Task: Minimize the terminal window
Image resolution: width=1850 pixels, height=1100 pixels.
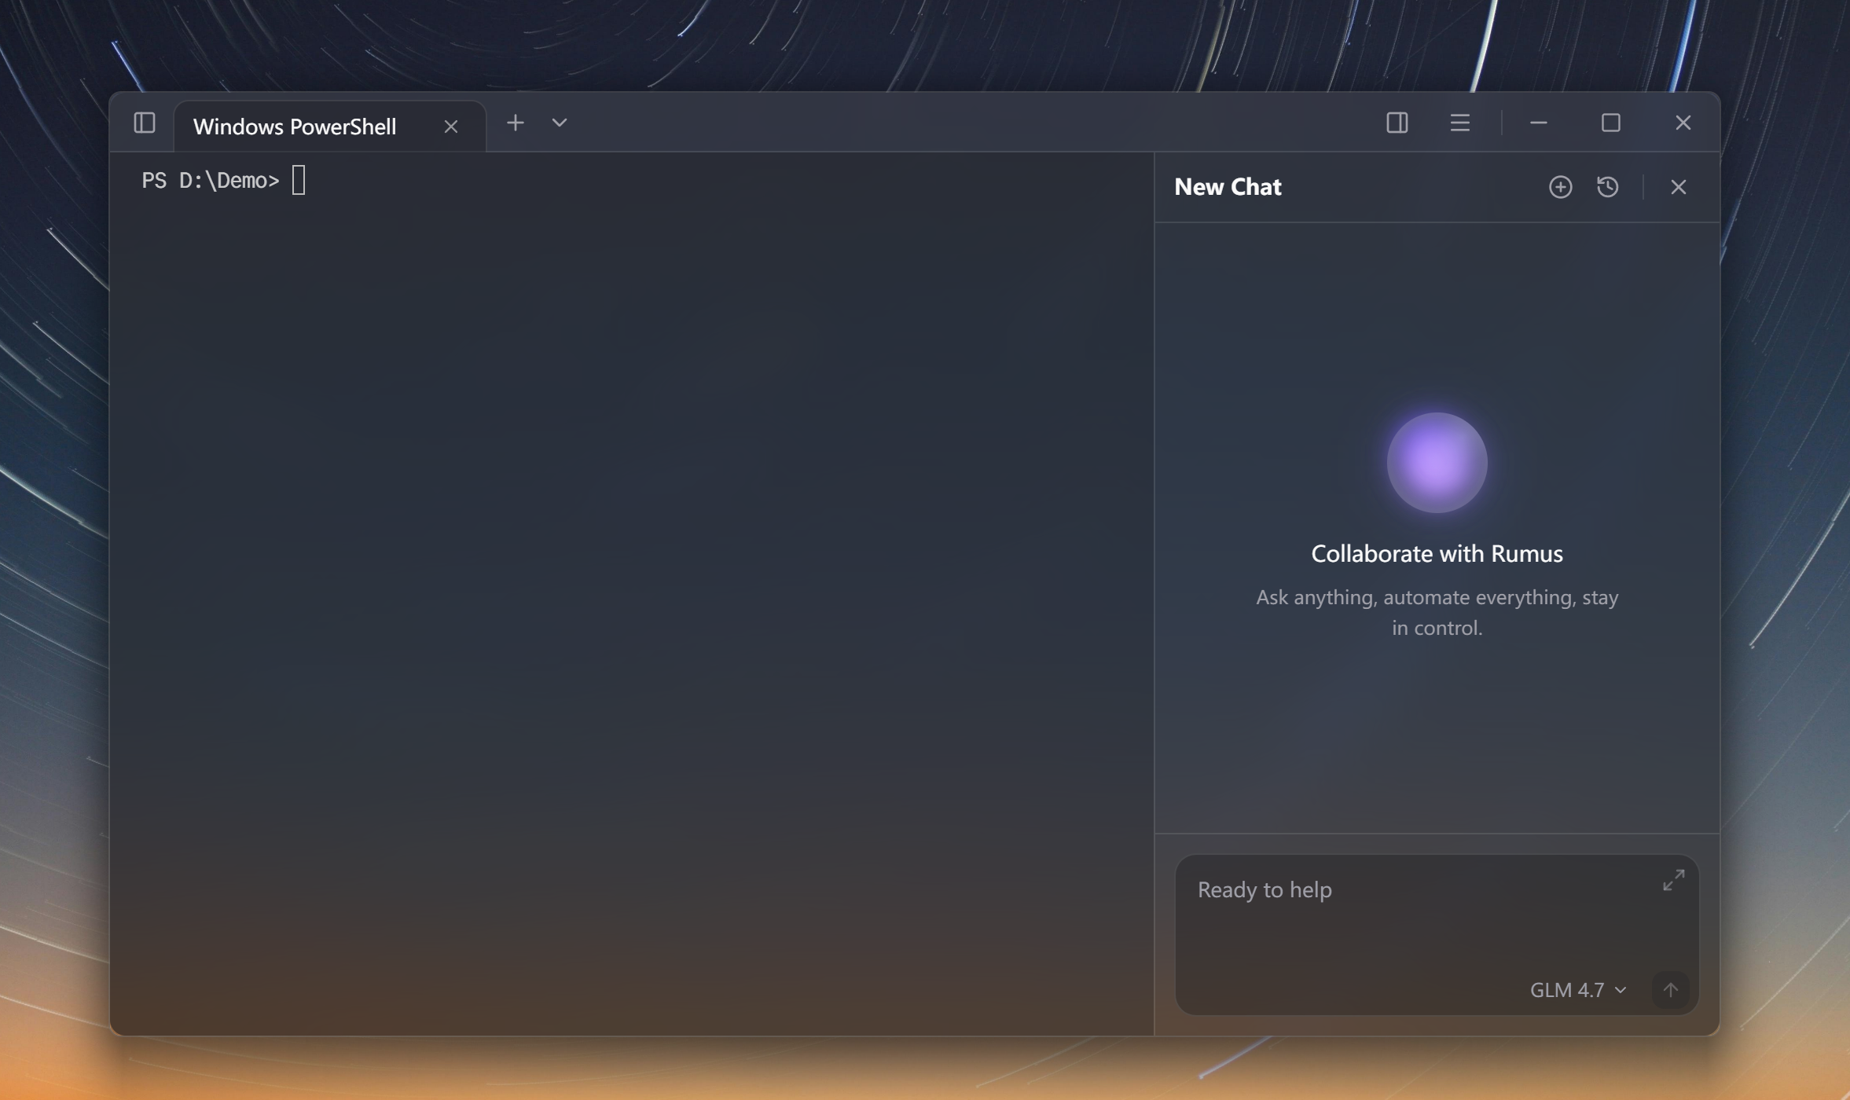Action: pyautogui.click(x=1538, y=123)
